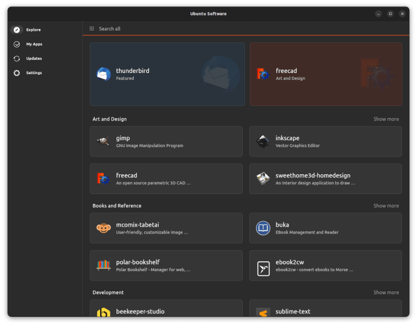Click the polar-bookshelf books icon
This screenshot has height=325, width=417.
click(104, 265)
